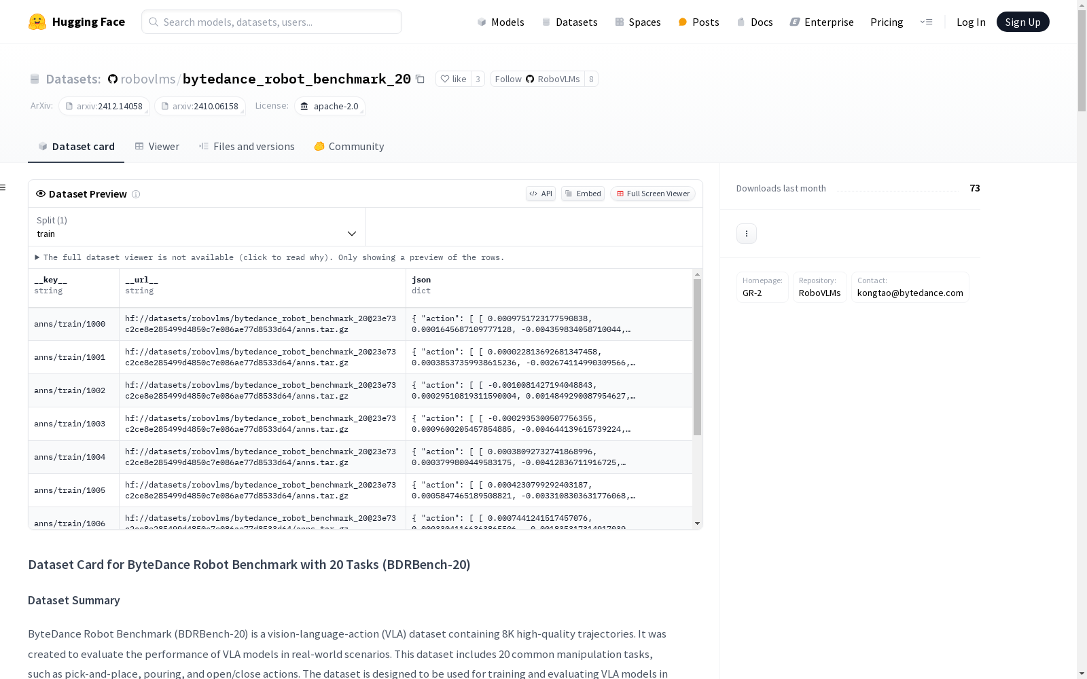
Task: Go to the Community tab
Action: point(349,147)
